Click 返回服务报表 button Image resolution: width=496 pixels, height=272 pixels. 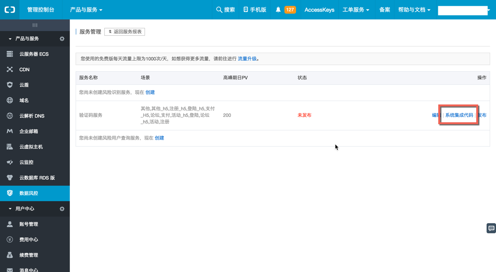pyautogui.click(x=124, y=32)
